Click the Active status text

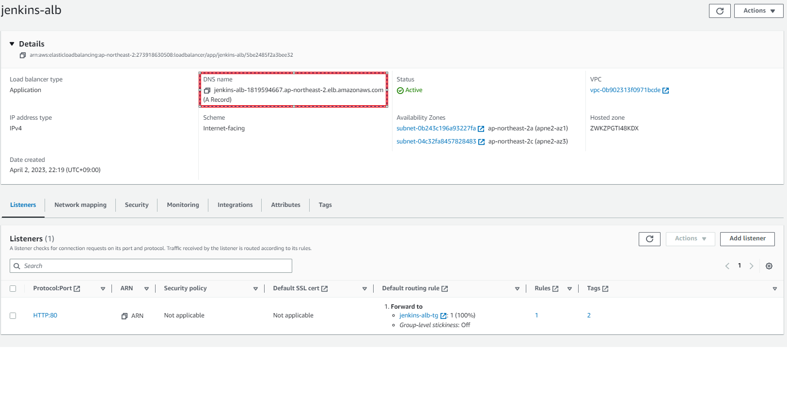pyautogui.click(x=414, y=90)
